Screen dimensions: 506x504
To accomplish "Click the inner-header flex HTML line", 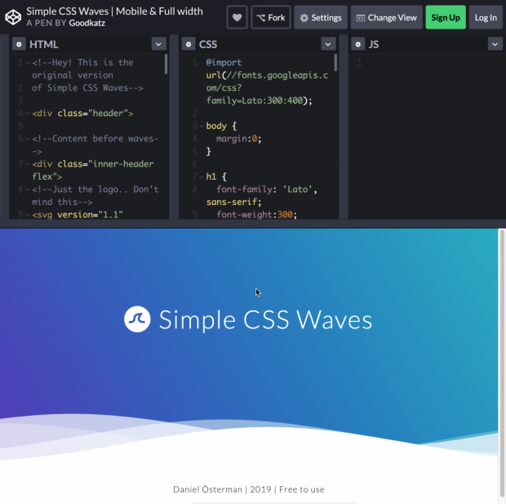I will (x=93, y=170).
